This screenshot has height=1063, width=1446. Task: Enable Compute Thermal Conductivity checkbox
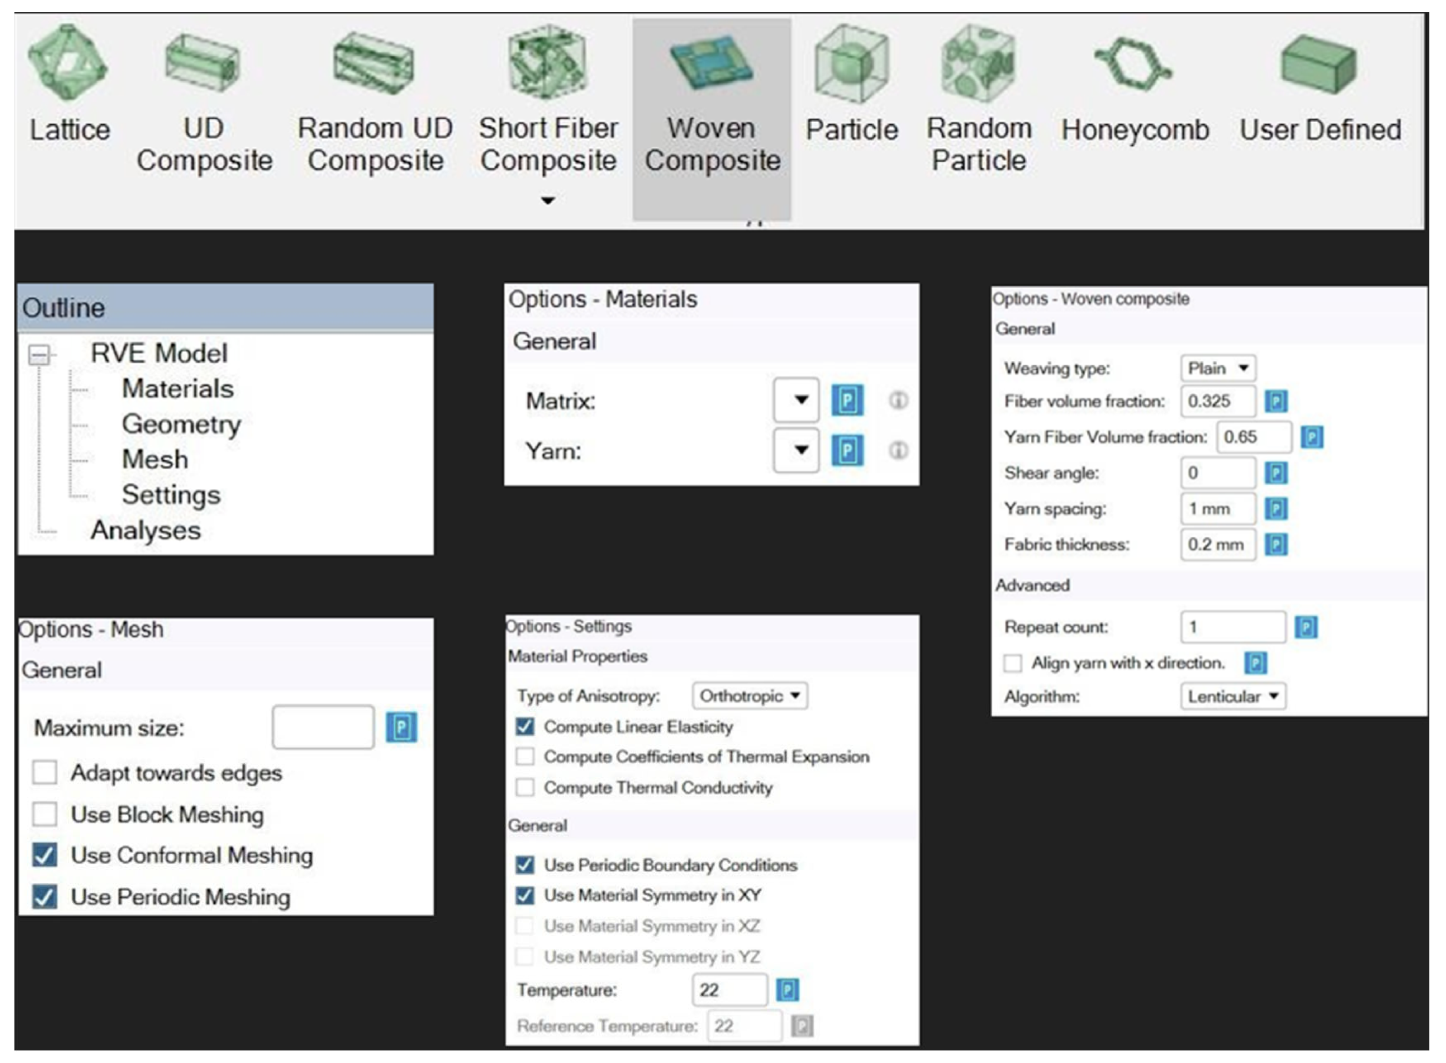coord(525,788)
